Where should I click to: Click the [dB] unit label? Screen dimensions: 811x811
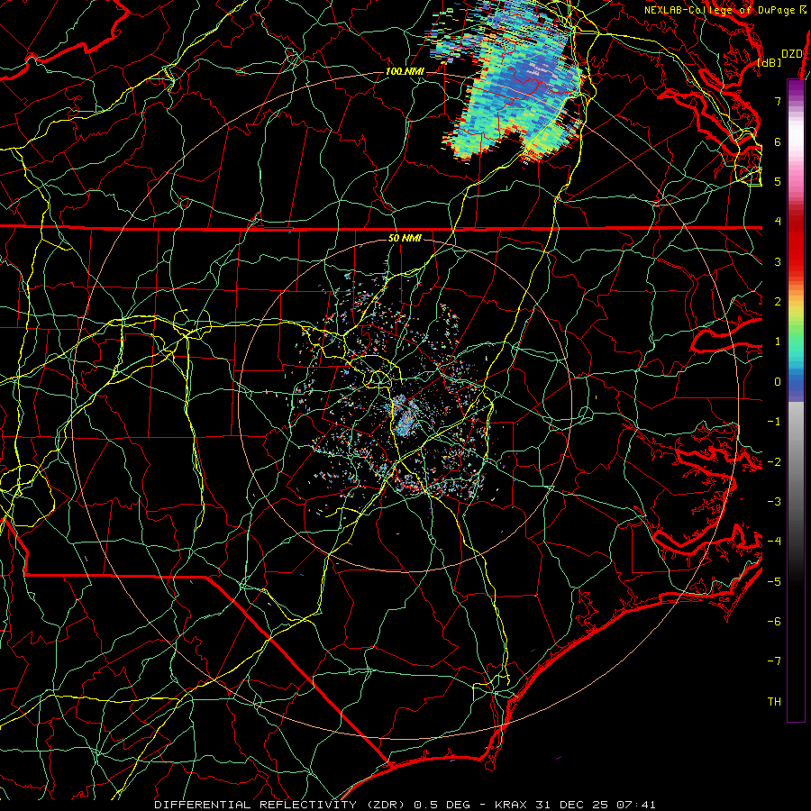click(770, 62)
